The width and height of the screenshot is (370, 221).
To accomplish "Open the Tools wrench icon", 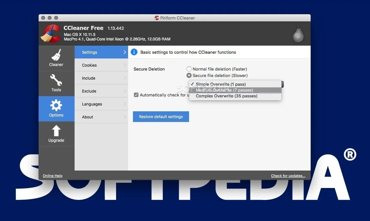I will 56,80.
